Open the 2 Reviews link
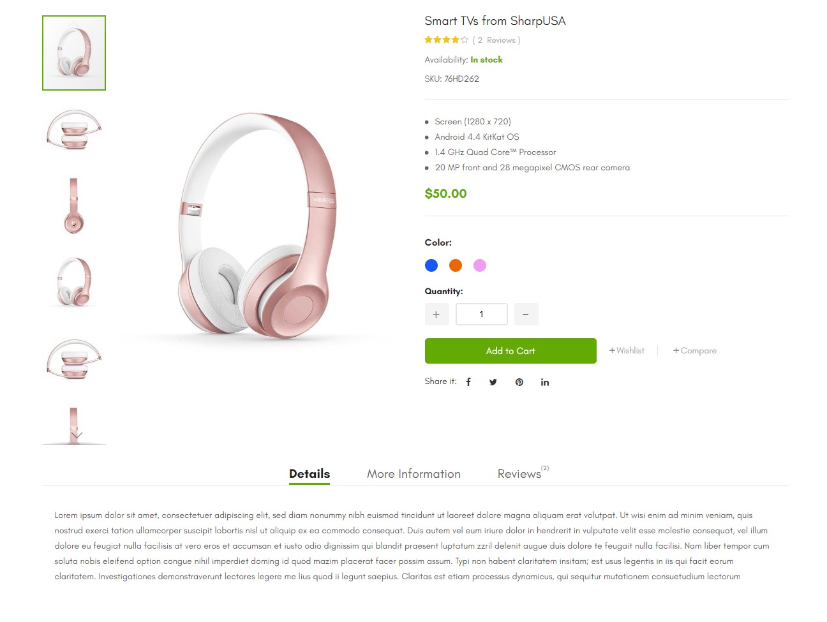The width and height of the screenshot is (827, 622). [x=496, y=40]
